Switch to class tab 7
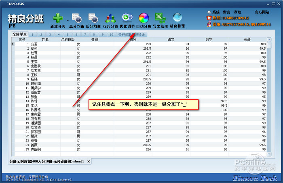Screen dimensions: 283x183 (x=85, y=34)
